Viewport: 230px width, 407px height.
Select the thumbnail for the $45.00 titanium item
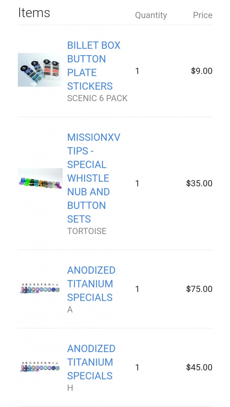click(40, 367)
